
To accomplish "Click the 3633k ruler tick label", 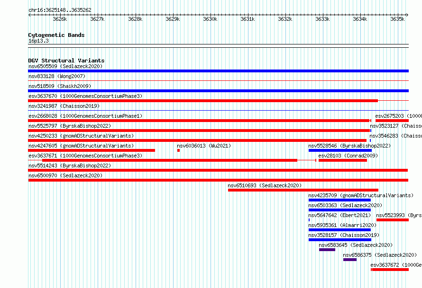I will tap(322, 19).
